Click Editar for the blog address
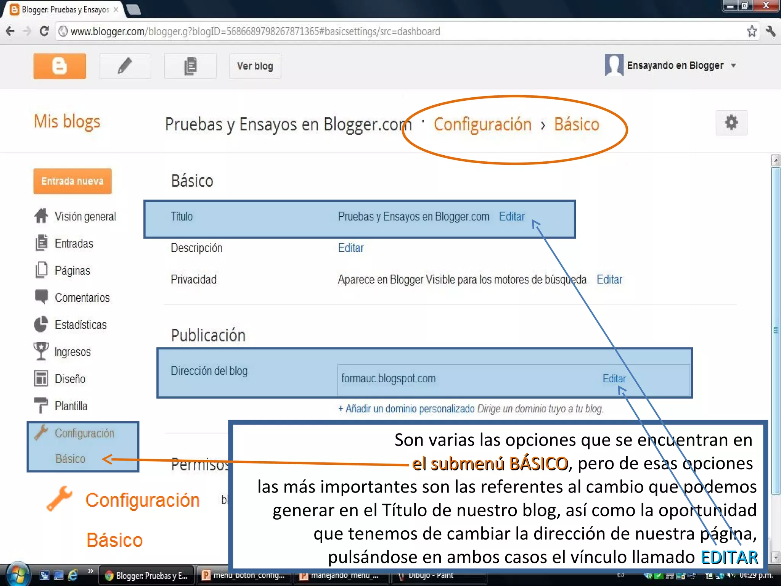Viewport: 781px width, 586px height. (x=614, y=378)
